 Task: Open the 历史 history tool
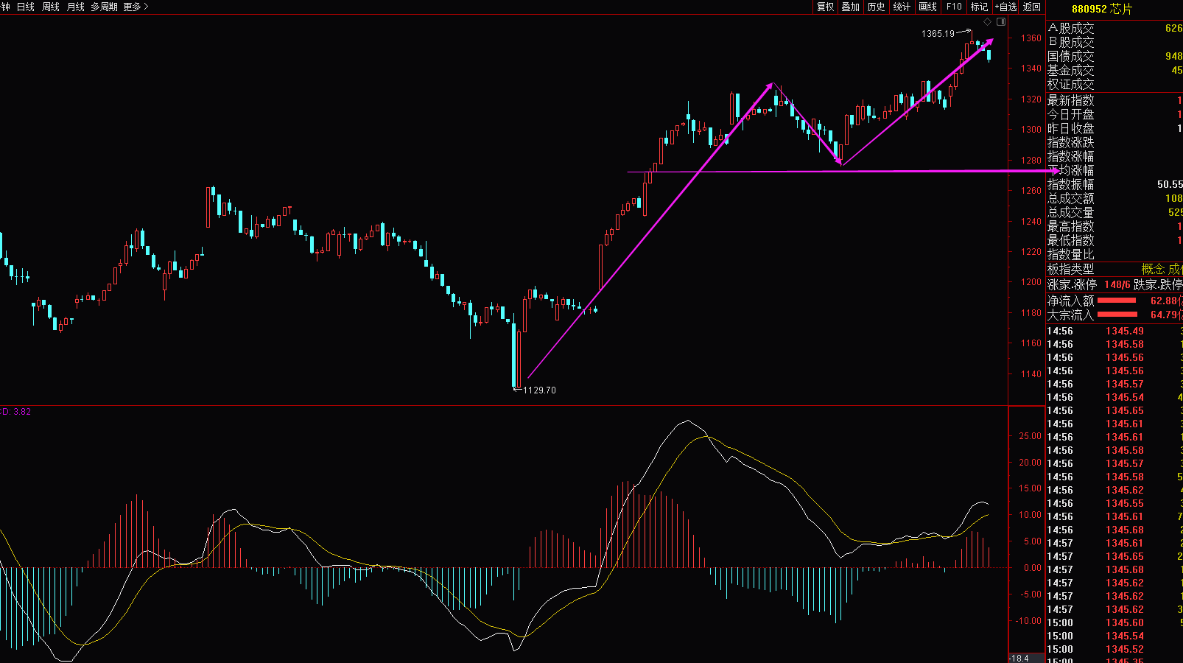coord(876,7)
